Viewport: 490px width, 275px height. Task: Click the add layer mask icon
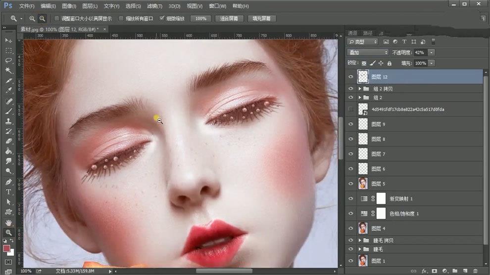[x=435, y=271]
